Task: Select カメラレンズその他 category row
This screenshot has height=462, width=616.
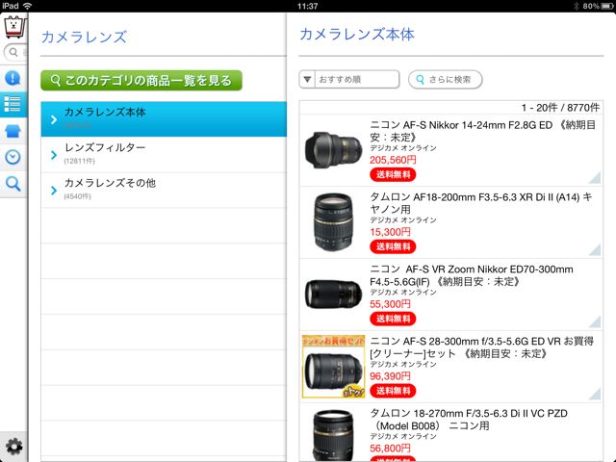Action: pyautogui.click(x=164, y=191)
